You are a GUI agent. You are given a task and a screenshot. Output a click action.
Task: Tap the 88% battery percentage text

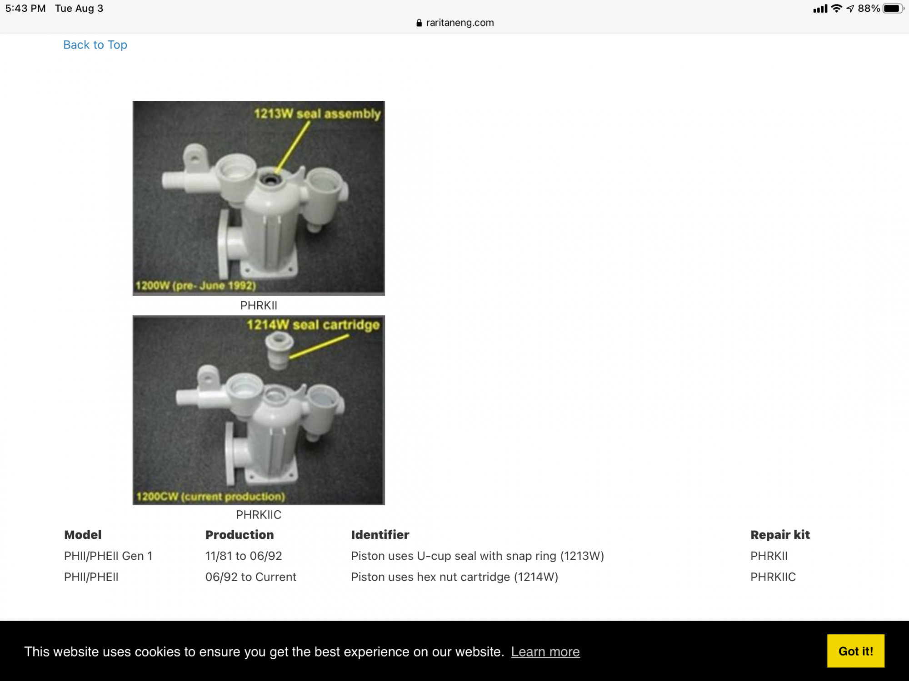pyautogui.click(x=869, y=9)
